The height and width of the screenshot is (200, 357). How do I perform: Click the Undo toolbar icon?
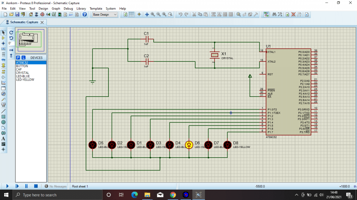[x=180, y=15]
